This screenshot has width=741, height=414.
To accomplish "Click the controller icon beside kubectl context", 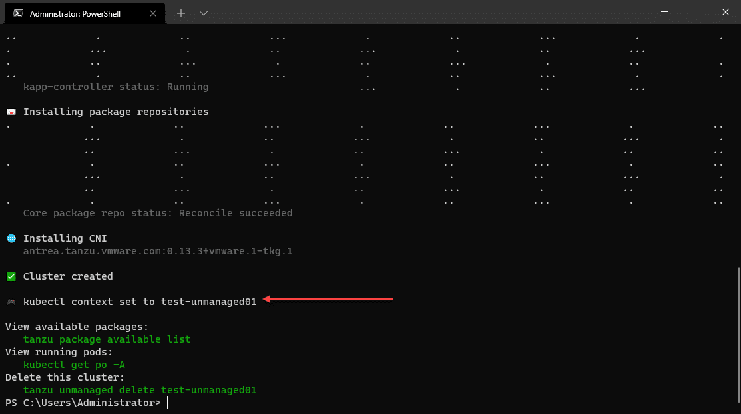I will click(x=11, y=302).
